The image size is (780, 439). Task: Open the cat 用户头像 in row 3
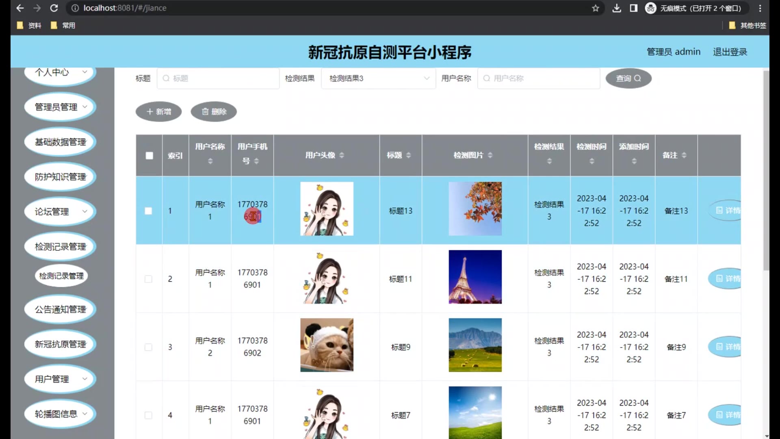tap(327, 345)
